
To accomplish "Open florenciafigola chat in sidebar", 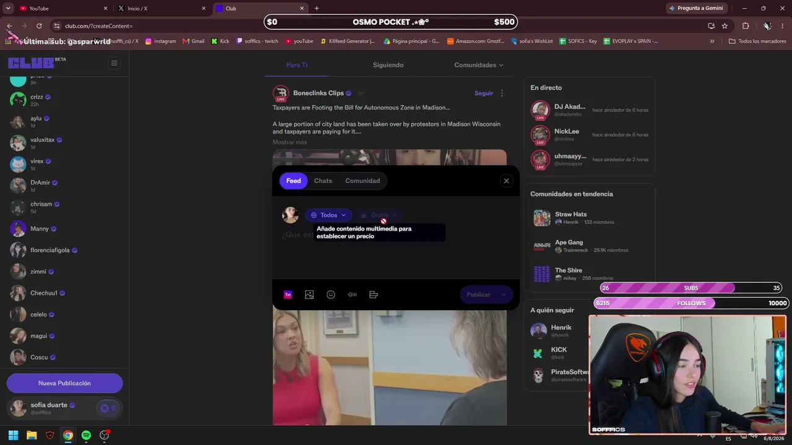I will [64, 250].
